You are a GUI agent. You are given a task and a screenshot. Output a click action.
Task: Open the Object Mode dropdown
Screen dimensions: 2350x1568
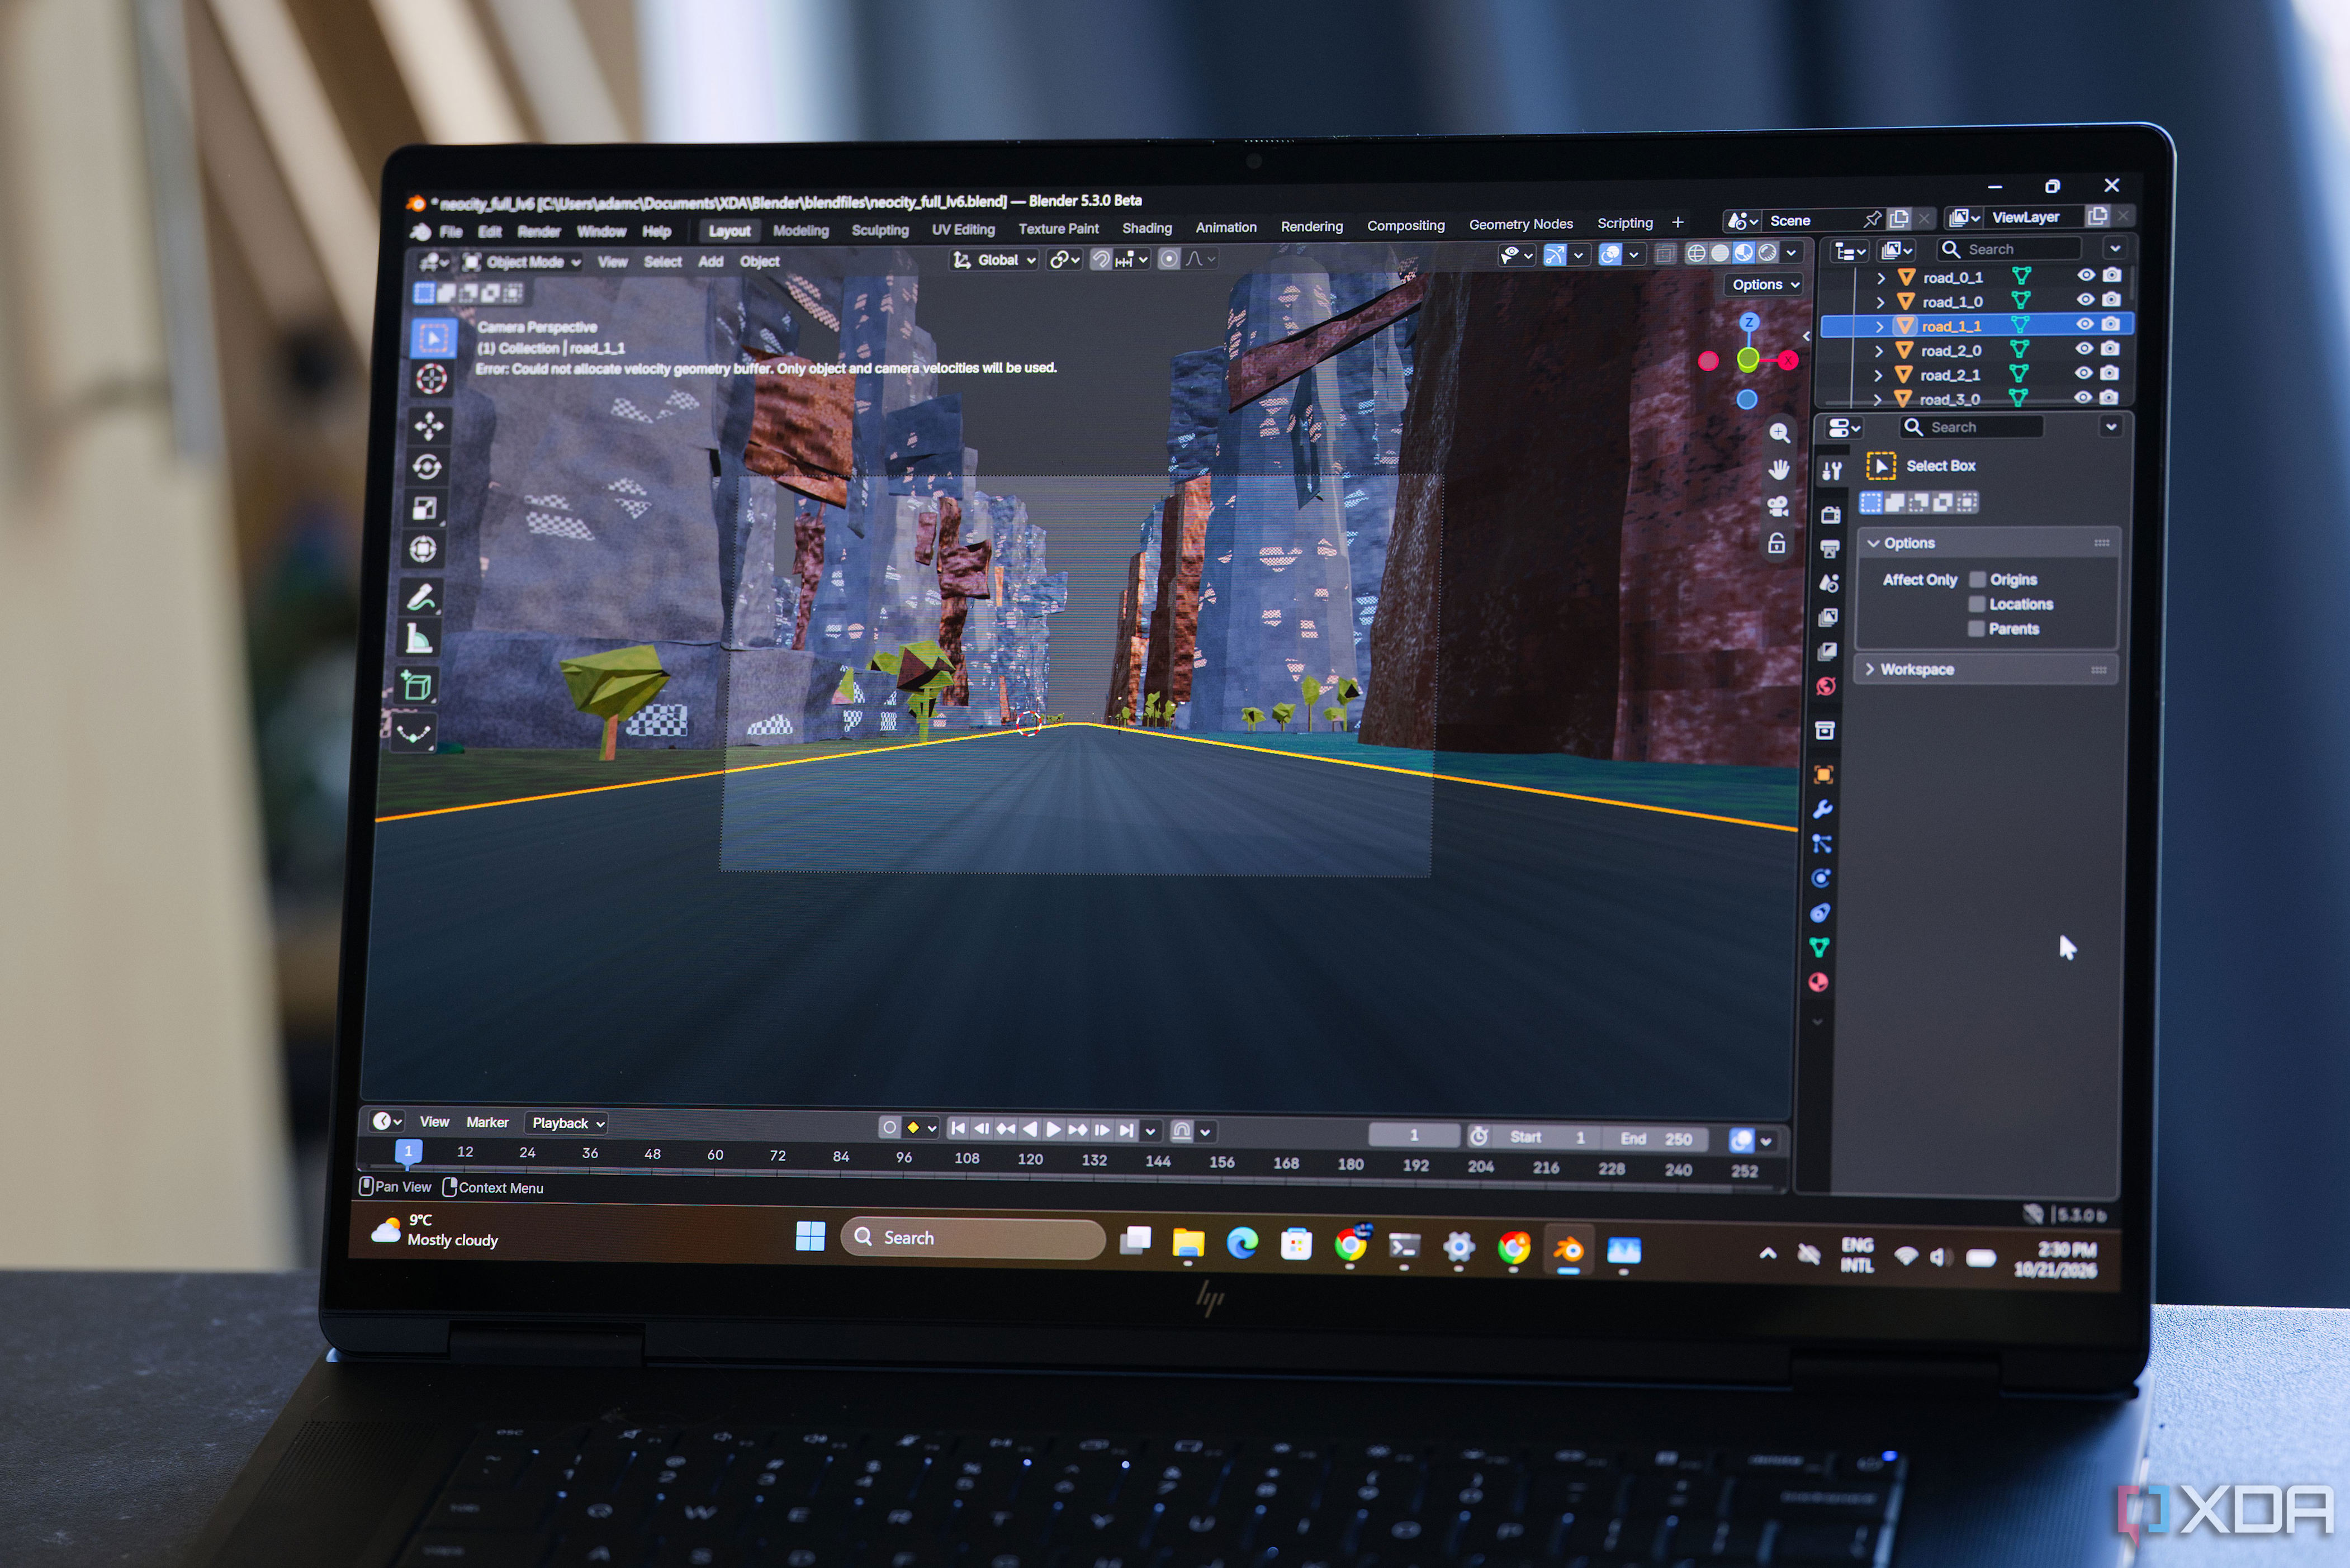pos(523,262)
